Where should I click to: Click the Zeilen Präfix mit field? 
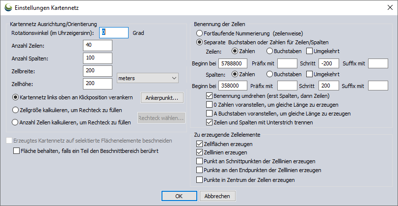point(287,63)
